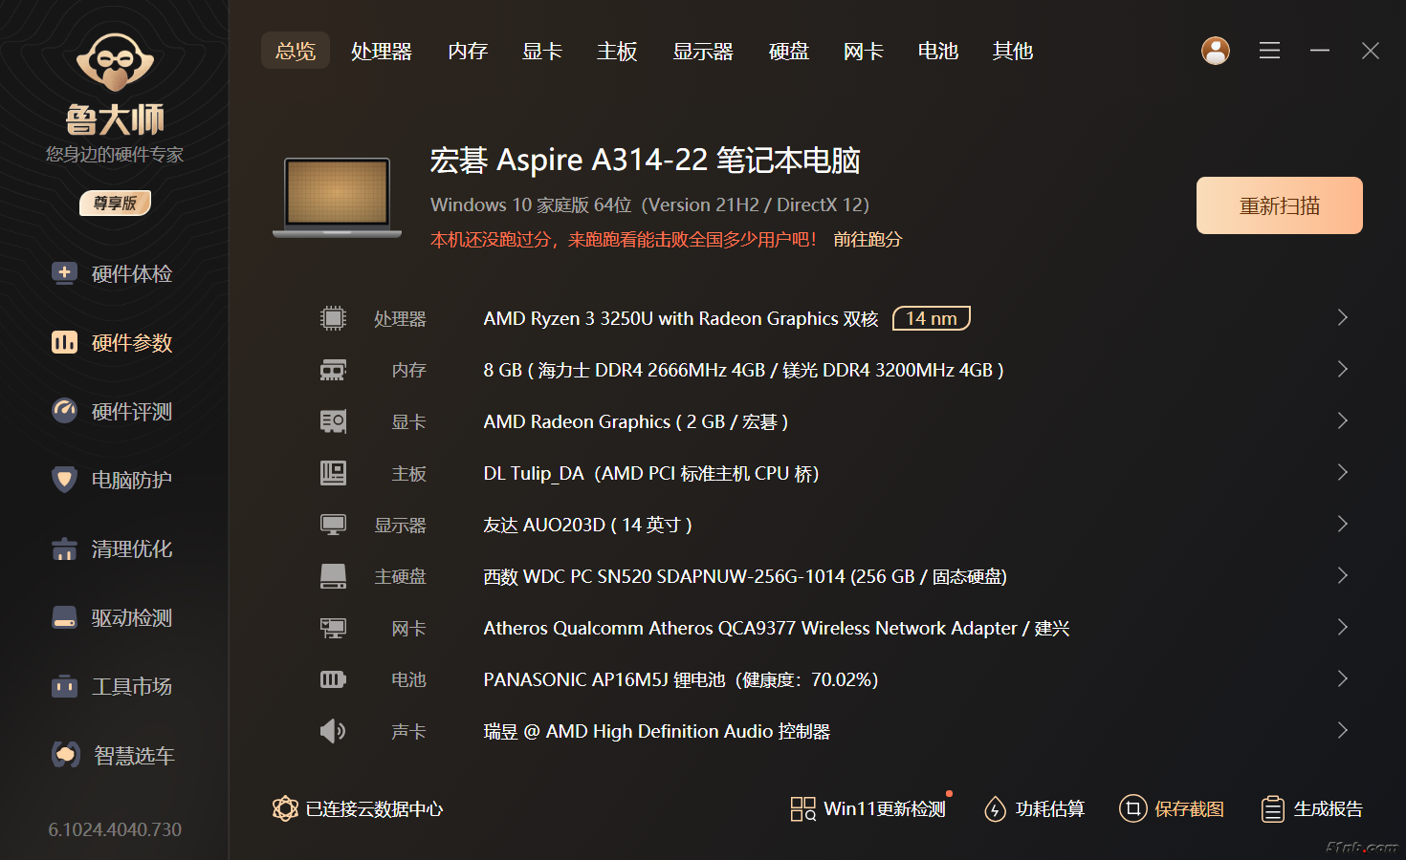Click the 鲁大师 monkey logo

(x=115, y=63)
